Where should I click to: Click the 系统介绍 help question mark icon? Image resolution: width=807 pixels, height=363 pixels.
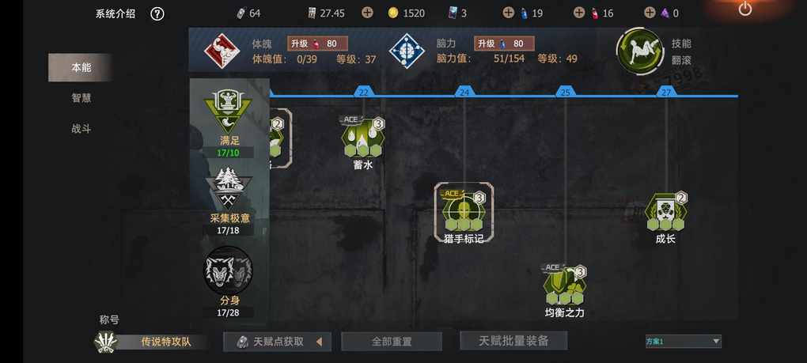157,14
